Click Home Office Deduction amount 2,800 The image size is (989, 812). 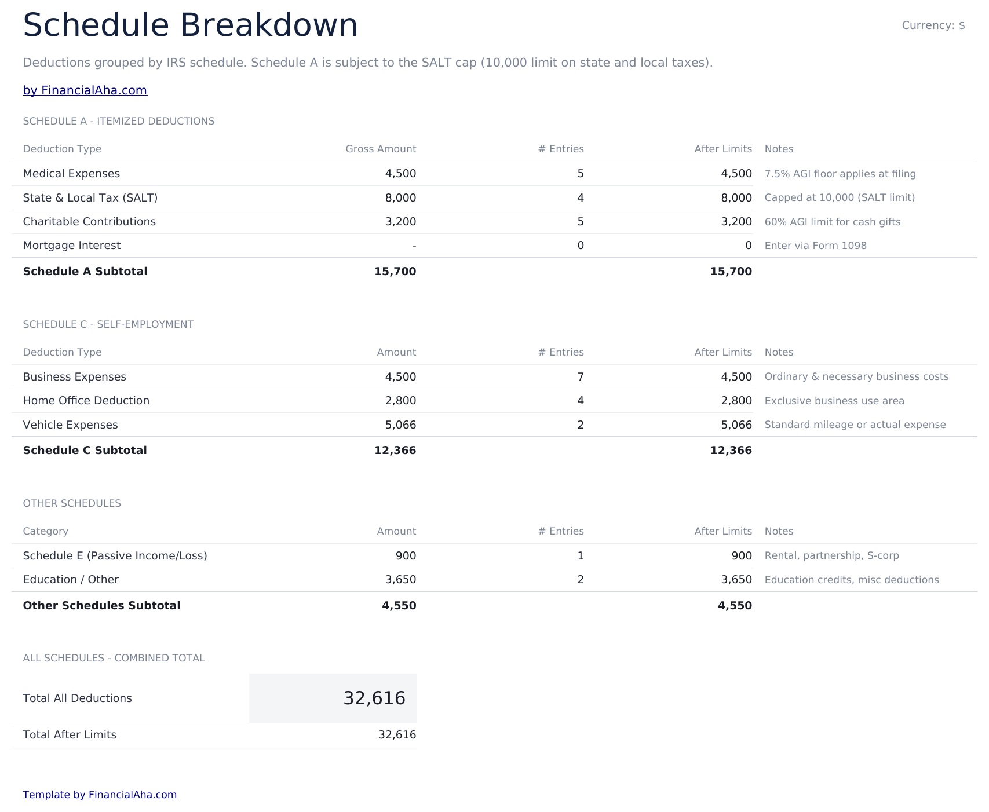pyautogui.click(x=400, y=401)
